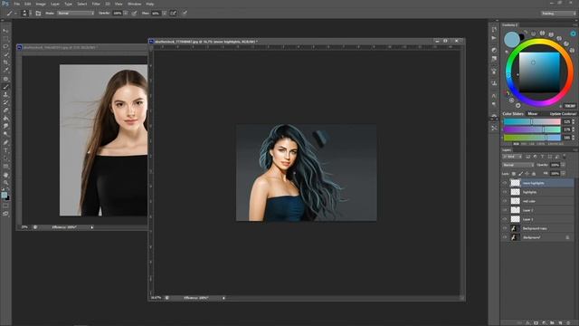Open layer Fill arrow in Layers panel
This screenshot has height=326, width=579.
pyautogui.click(x=563, y=174)
